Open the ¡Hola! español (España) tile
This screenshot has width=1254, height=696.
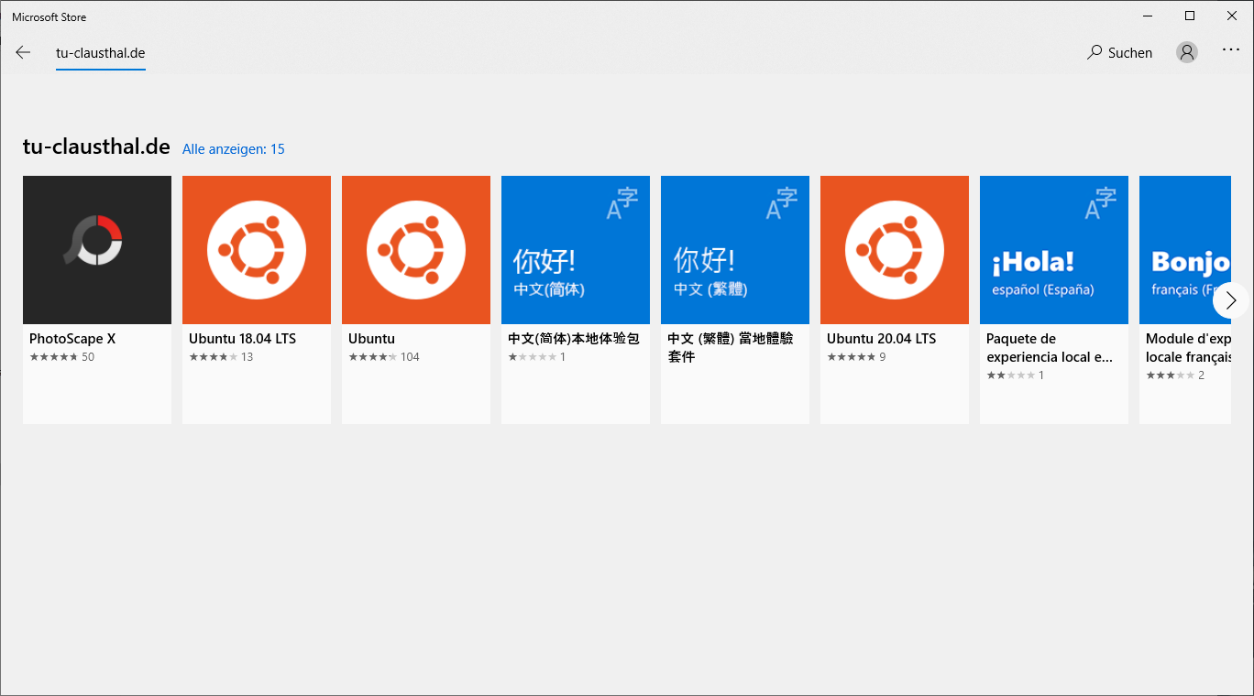(x=1054, y=250)
